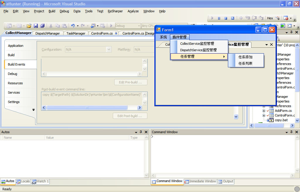Click the Add New Item icon
Screen dimensions: 300x192
(x=19, y=26)
